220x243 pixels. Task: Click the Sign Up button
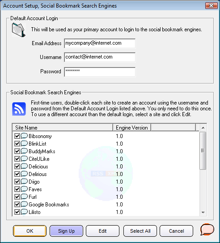[66, 231]
